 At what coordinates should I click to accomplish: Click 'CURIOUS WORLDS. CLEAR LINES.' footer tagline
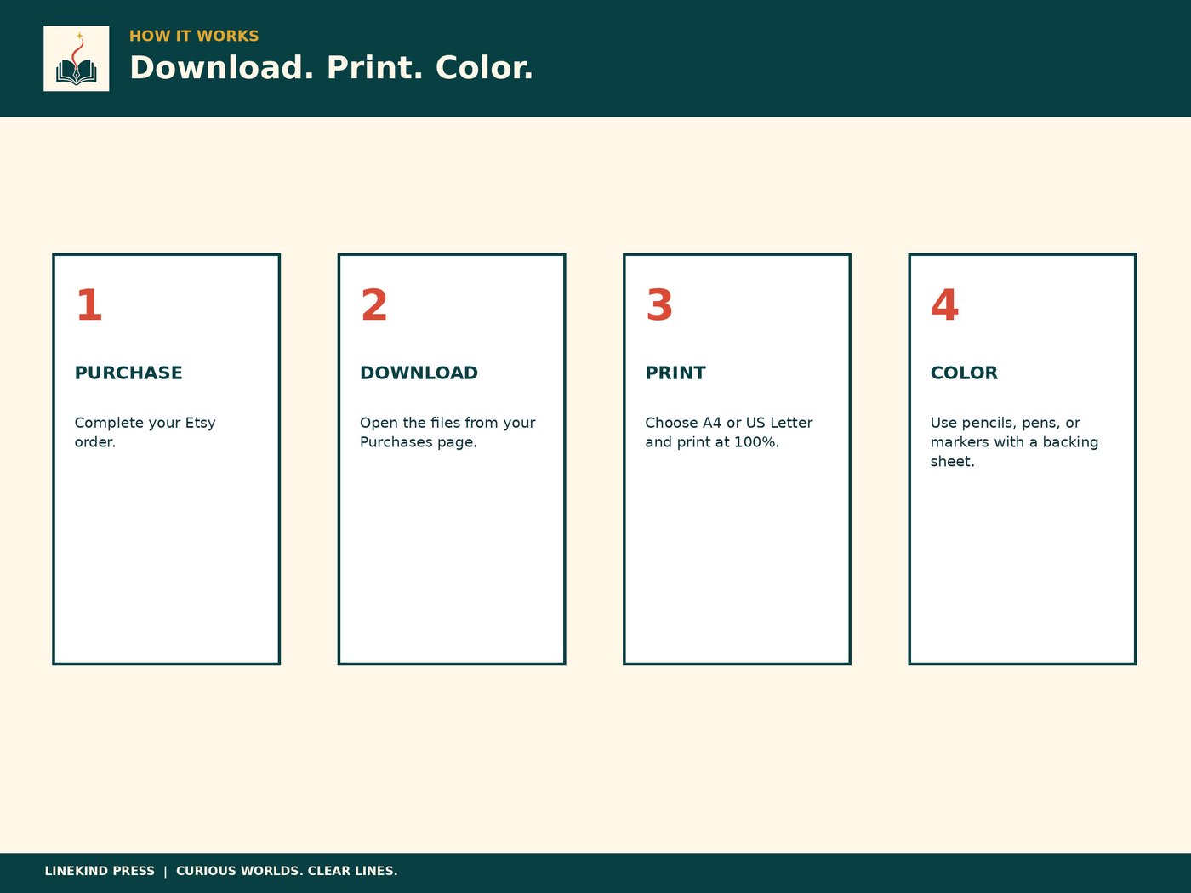[287, 871]
